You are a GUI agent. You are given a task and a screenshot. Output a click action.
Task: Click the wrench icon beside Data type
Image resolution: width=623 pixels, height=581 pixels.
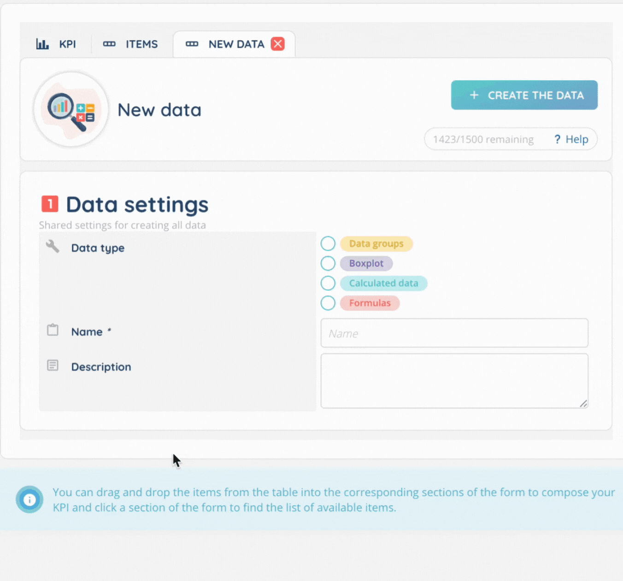53,246
